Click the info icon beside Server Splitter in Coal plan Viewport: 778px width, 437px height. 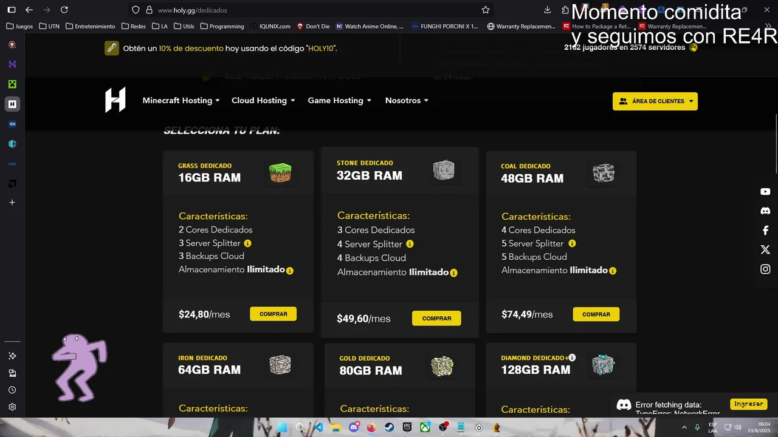click(572, 243)
